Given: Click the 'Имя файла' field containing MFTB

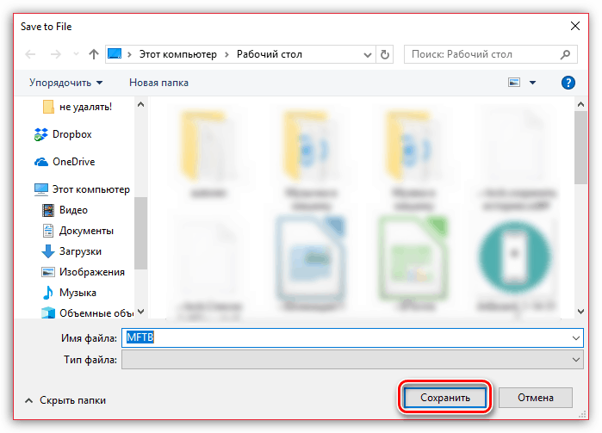Looking at the screenshot, I should click(x=352, y=337).
